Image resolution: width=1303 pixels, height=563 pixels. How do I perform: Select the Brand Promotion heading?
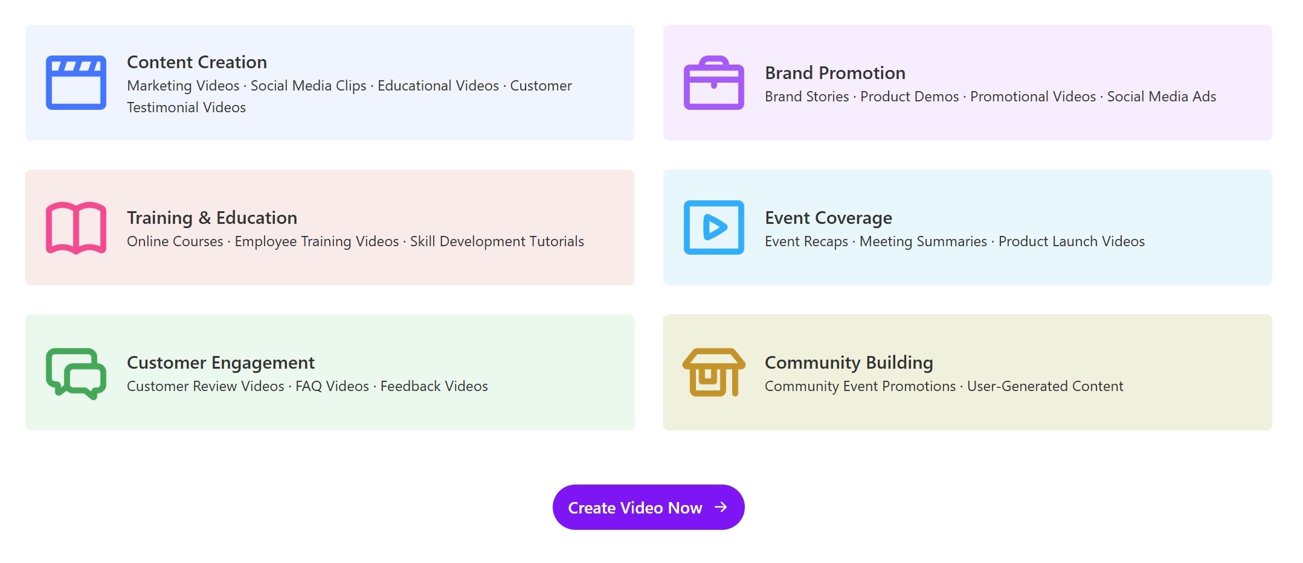pos(835,73)
